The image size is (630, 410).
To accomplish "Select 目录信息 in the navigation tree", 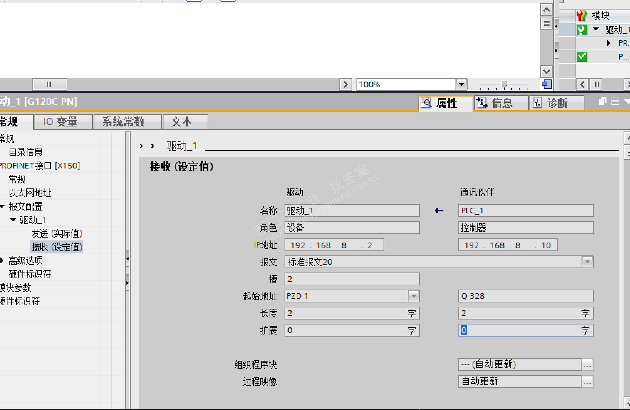I will pos(26,152).
